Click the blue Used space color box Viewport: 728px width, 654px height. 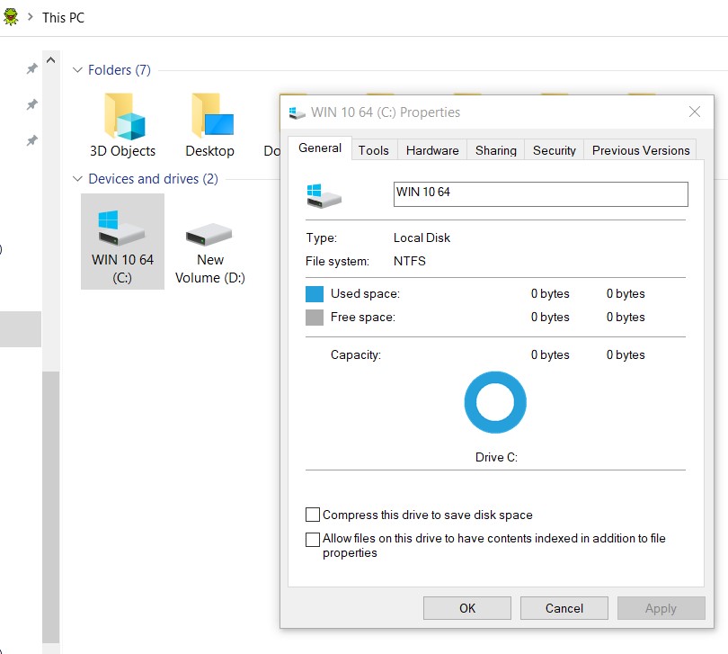(315, 294)
